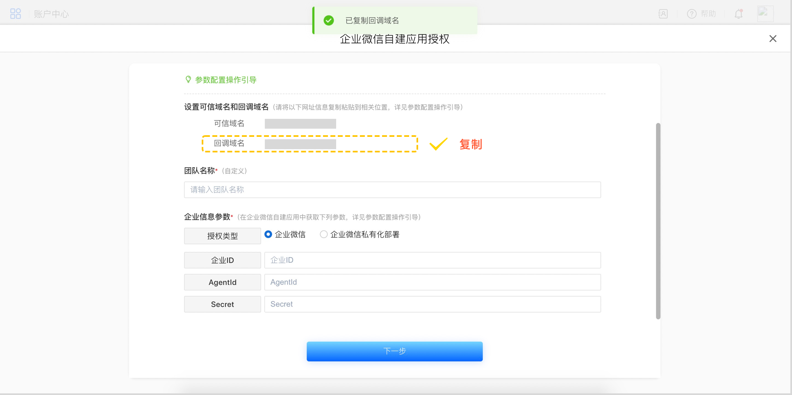Viewport: 792px width, 395px height.
Task: Click the 可信域名 value field
Action: (300, 124)
